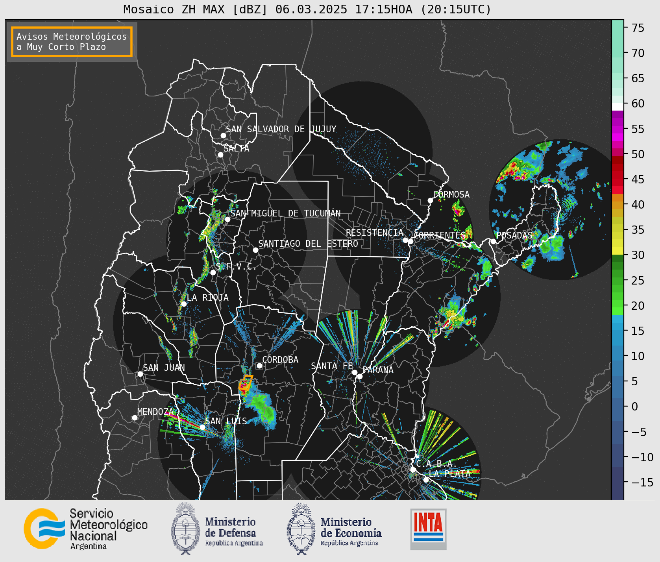Click the LA PLATA label
The width and height of the screenshot is (660, 562).
449,474
